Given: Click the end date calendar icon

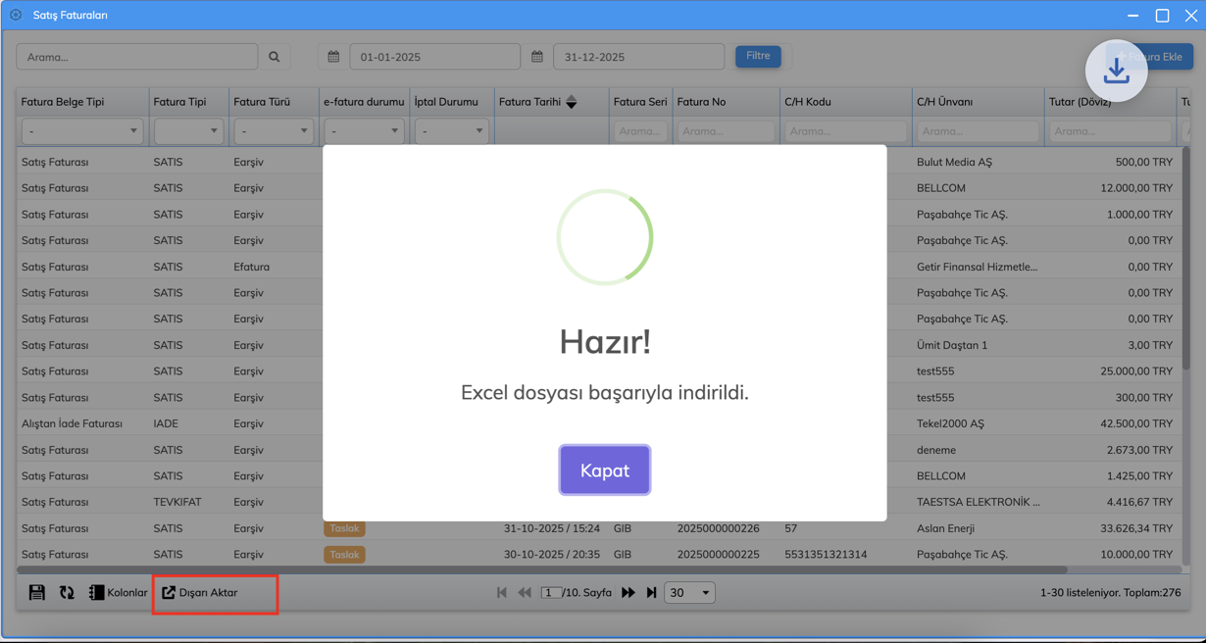Looking at the screenshot, I should pyautogui.click(x=537, y=57).
